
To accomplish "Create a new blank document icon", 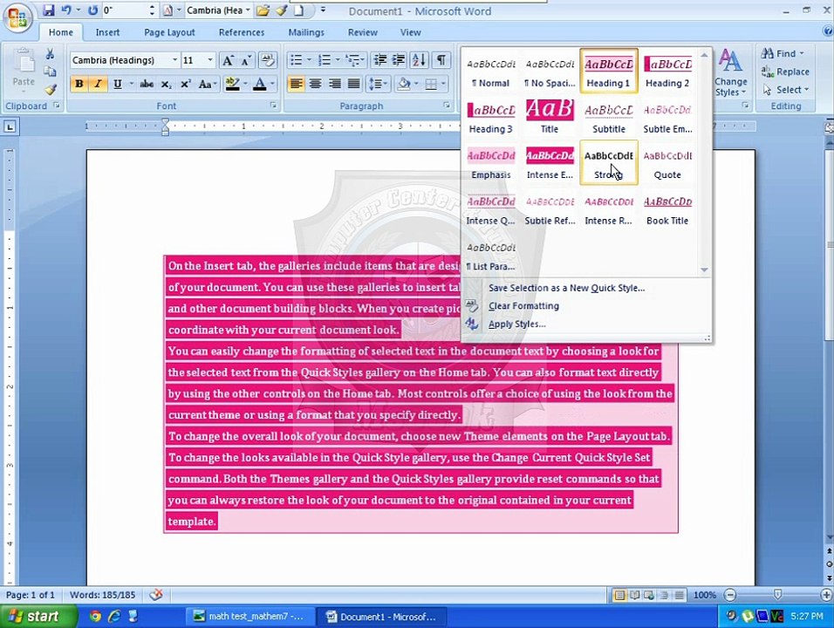I will 299,10.
